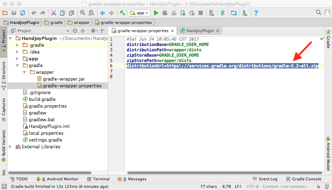Open help with the question mark icon
This screenshot has height=190, width=332.
(255, 13)
